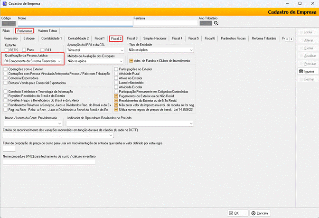Click the Cancela button
Screen dimensions: 319x218
(x=260, y=213)
